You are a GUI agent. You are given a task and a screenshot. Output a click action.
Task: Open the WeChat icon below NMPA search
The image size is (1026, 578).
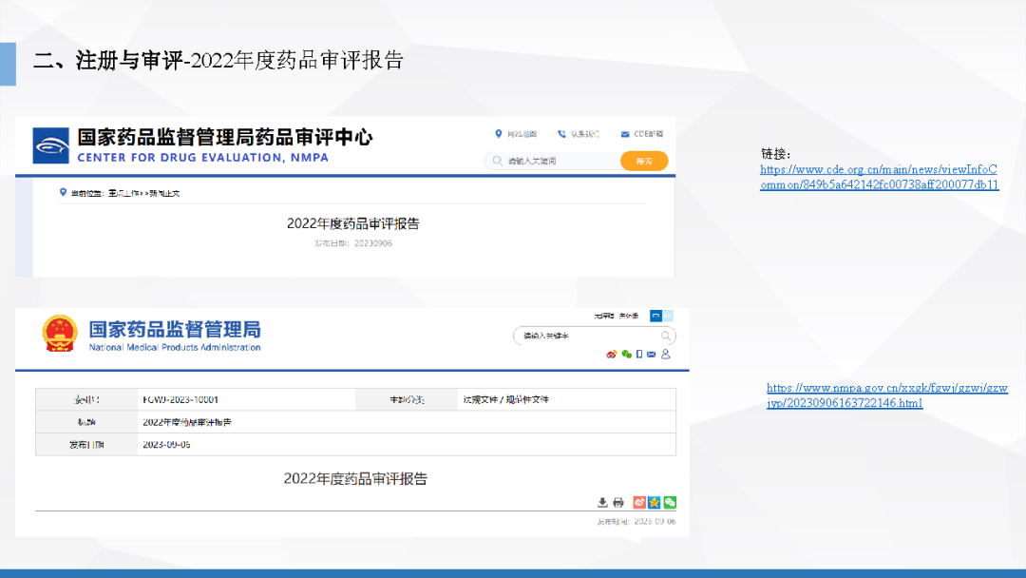tap(626, 355)
